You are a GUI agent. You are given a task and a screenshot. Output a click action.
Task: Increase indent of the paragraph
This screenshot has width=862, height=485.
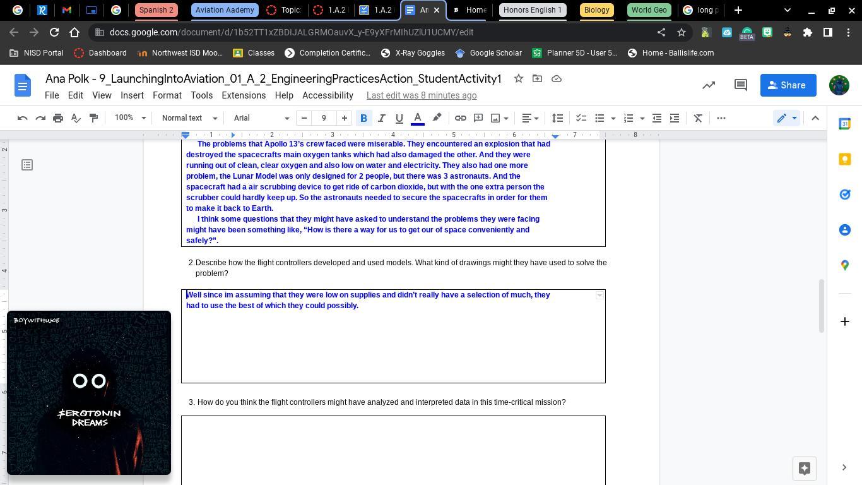click(675, 118)
